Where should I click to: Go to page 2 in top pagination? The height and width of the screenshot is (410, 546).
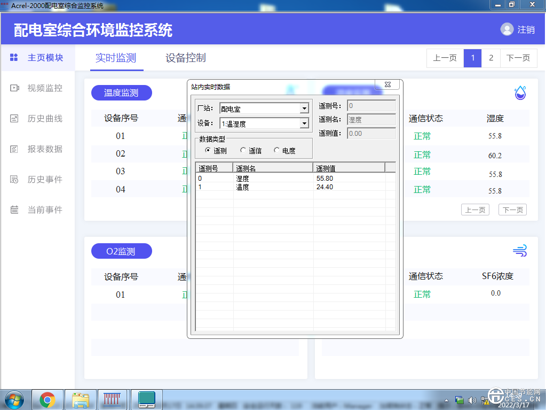point(491,58)
